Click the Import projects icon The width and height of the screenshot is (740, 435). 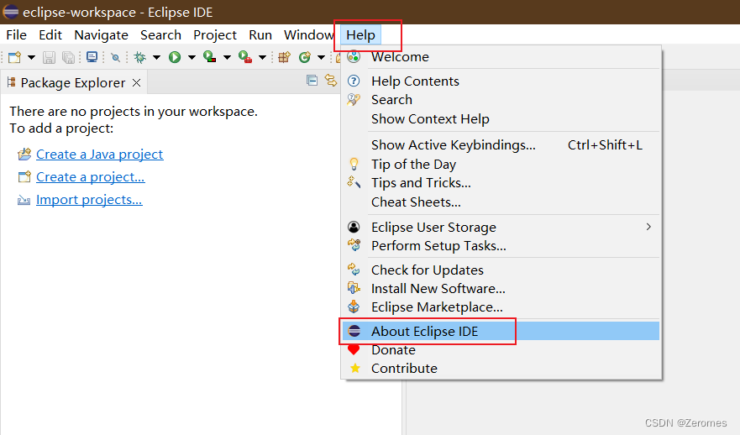[24, 201]
